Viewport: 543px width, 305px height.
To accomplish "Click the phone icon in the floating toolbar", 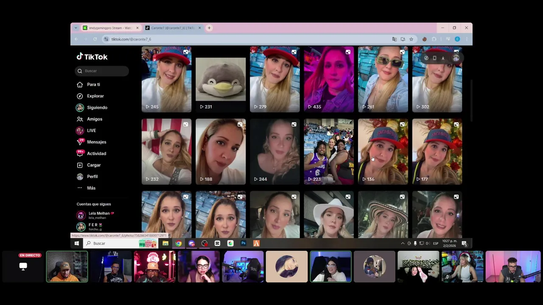I will click(x=434, y=58).
